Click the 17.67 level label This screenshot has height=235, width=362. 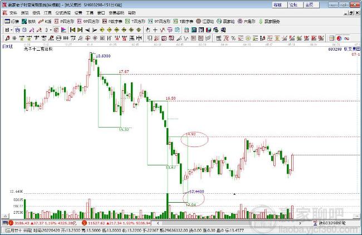coord(124,72)
